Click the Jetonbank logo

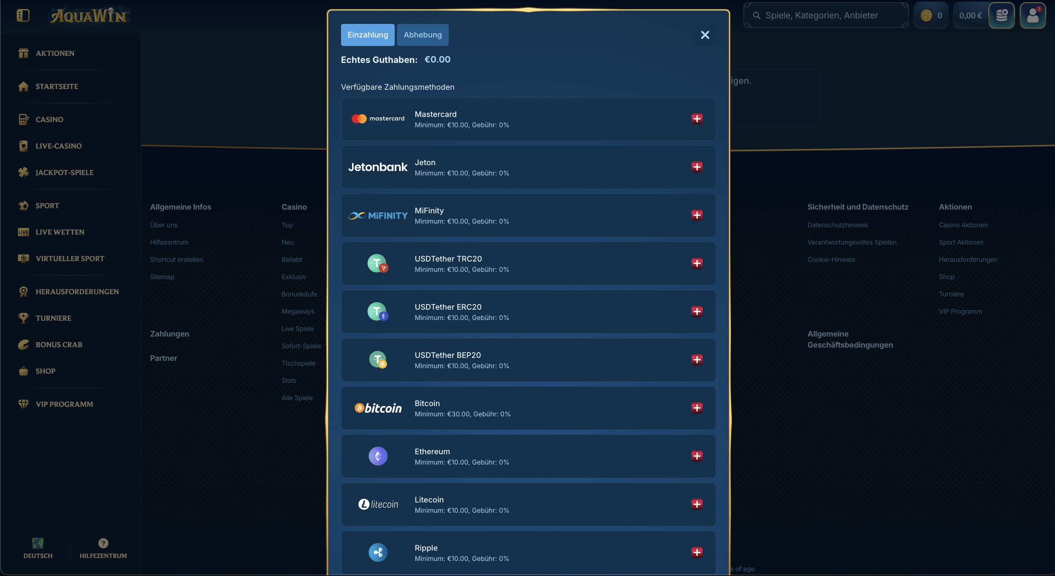click(378, 167)
